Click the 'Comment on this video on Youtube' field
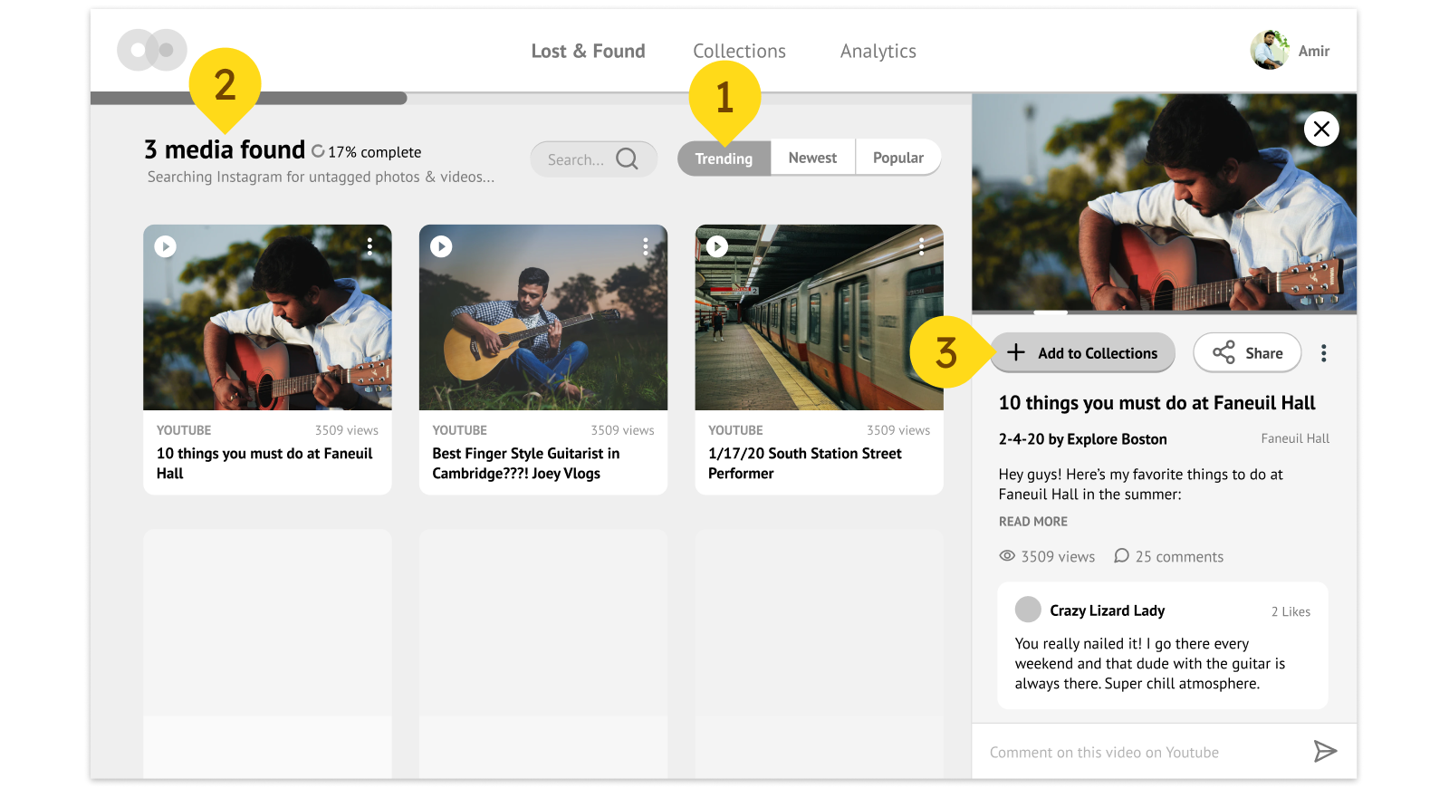Screen dimensions: 1449x788 pyautogui.click(x=1104, y=753)
